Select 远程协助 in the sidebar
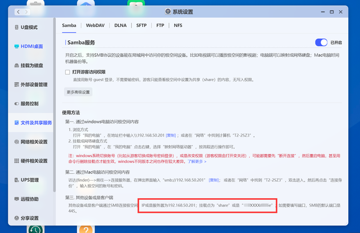The height and width of the screenshot is (233, 360). click(x=31, y=199)
